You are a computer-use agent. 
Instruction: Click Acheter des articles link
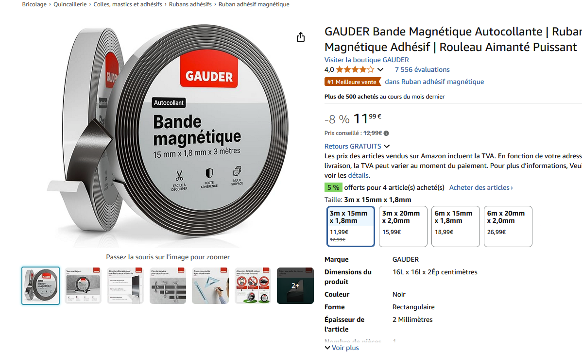point(481,188)
